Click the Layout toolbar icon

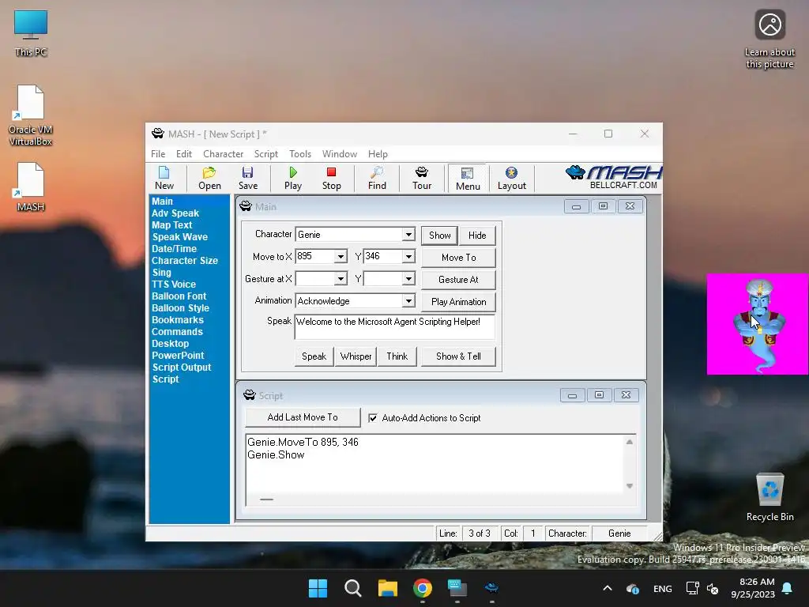pyautogui.click(x=511, y=178)
